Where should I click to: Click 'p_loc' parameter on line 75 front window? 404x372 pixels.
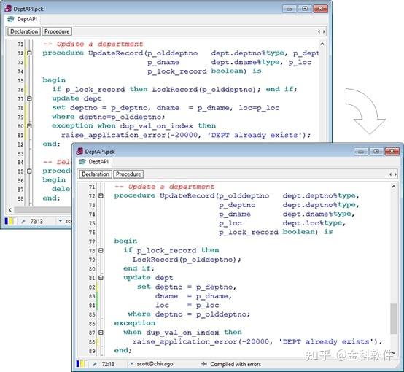[x=230, y=223]
